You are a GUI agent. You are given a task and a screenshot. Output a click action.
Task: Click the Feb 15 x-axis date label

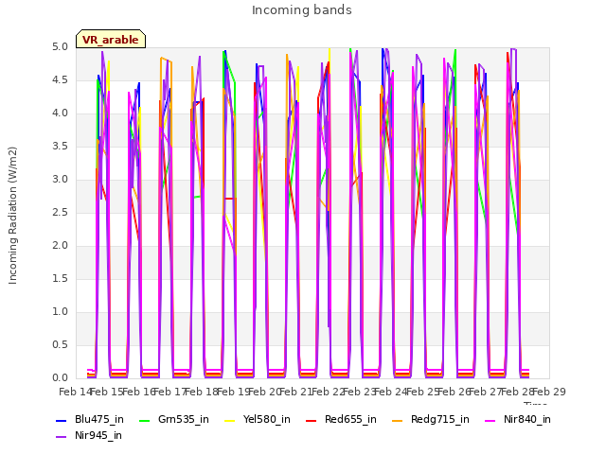(x=107, y=393)
